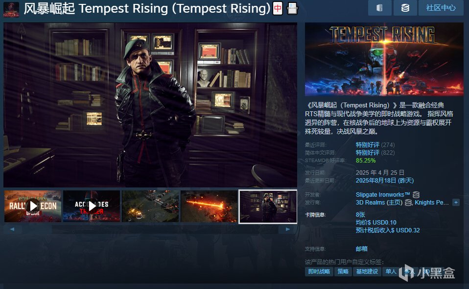The width and height of the screenshot is (469, 289).
Task: Click the floppy disk icon beside title
Action: [292, 8]
